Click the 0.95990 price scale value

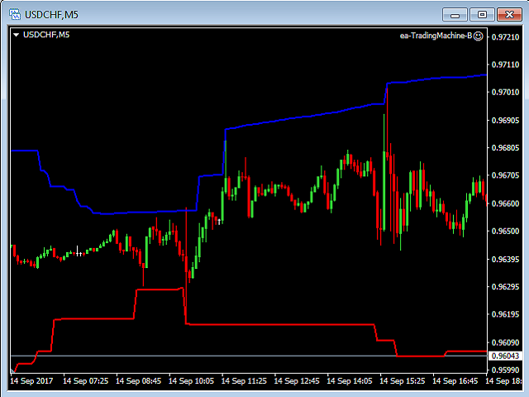pyautogui.click(x=505, y=370)
